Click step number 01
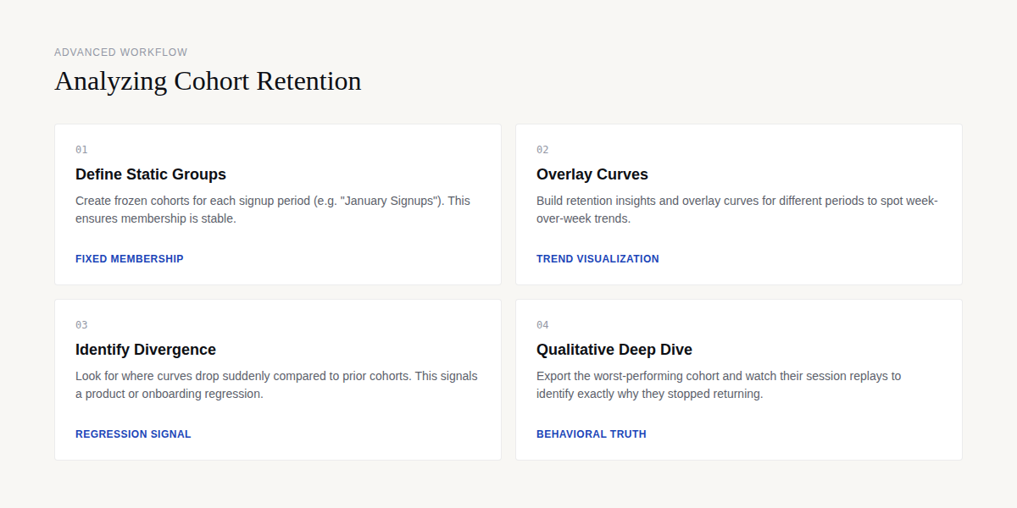1017x508 pixels. pos(81,150)
